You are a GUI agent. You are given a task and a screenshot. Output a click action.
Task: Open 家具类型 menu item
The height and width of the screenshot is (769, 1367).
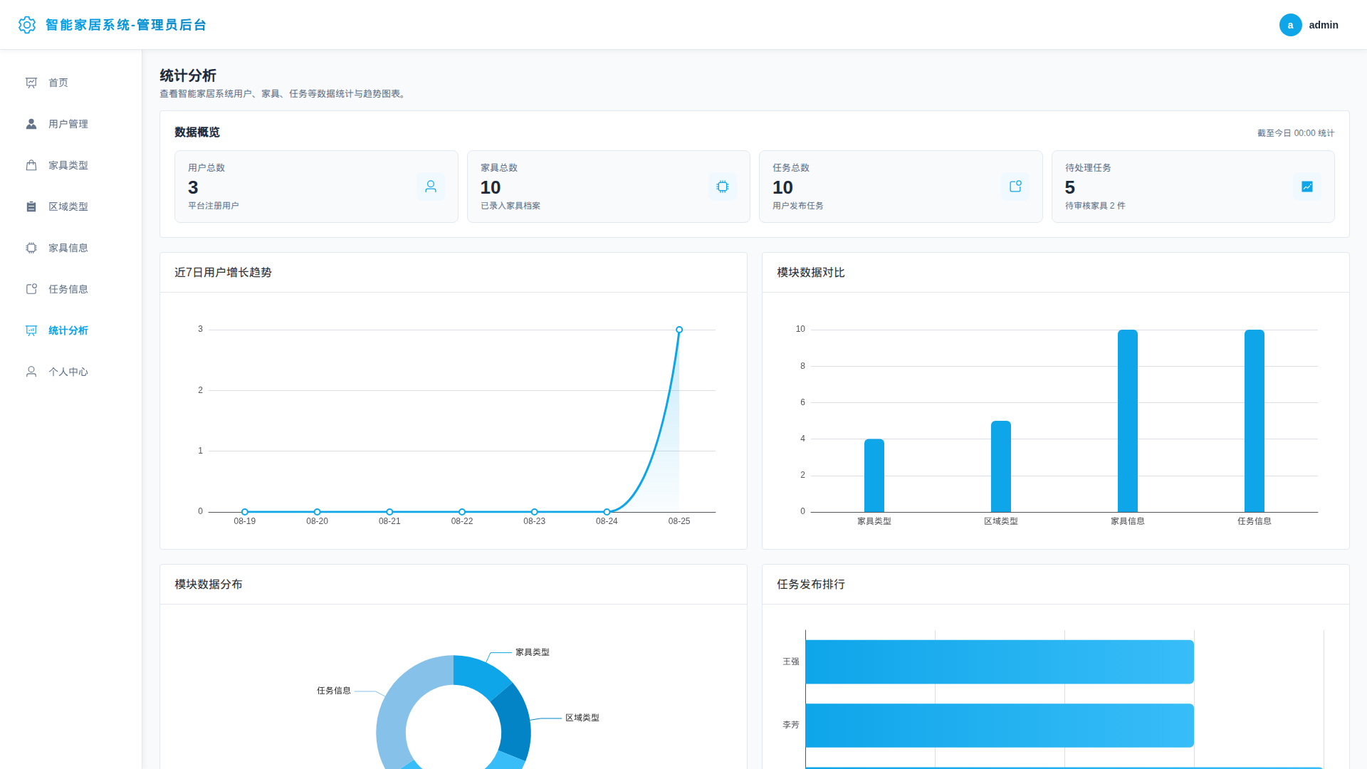[71, 165]
